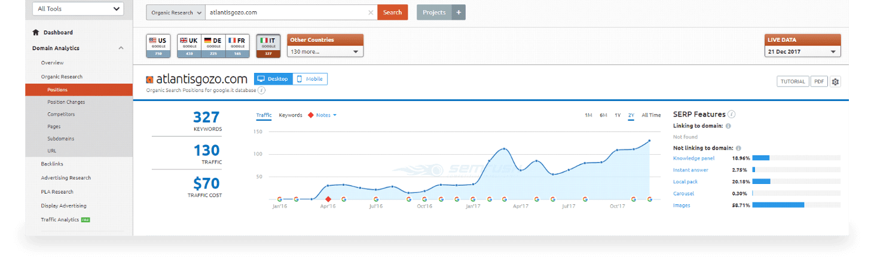Open Pages report in sidebar
The height and width of the screenshot is (267, 874).
(54, 127)
